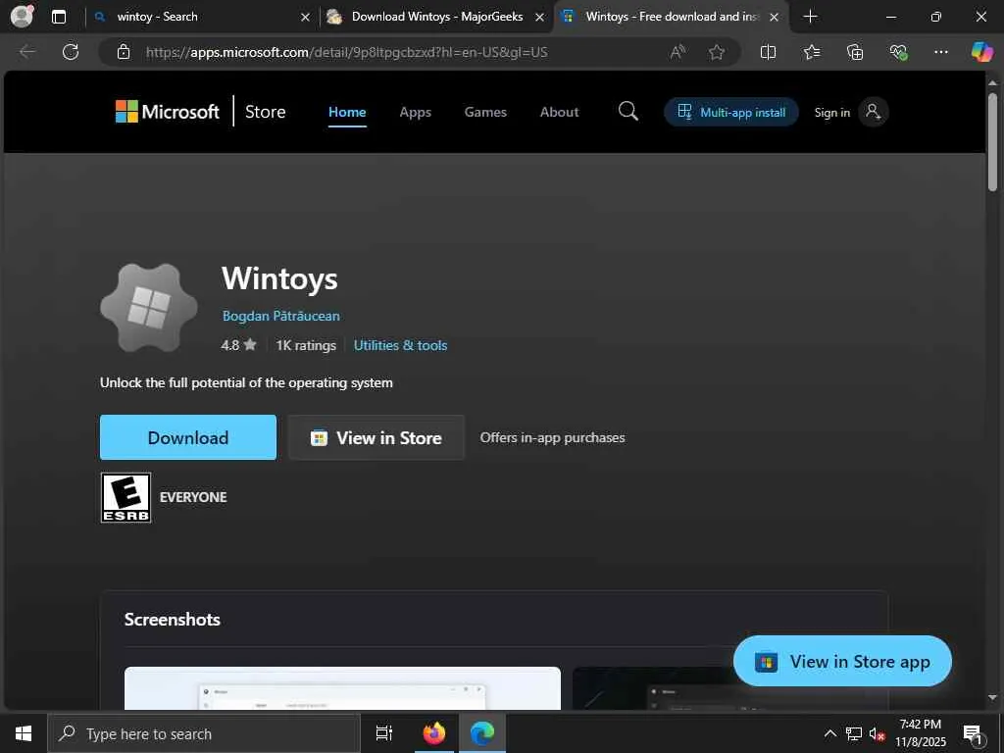Click the page scroll-down arrow
Viewport: 1004px width, 753px height.
point(992,697)
